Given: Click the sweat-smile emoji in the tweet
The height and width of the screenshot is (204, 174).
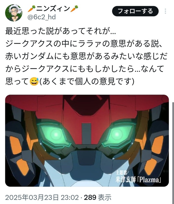Looking at the screenshot, I should click(34, 81).
